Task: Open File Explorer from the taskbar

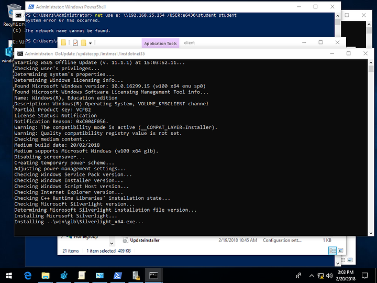Action: (x=46, y=276)
